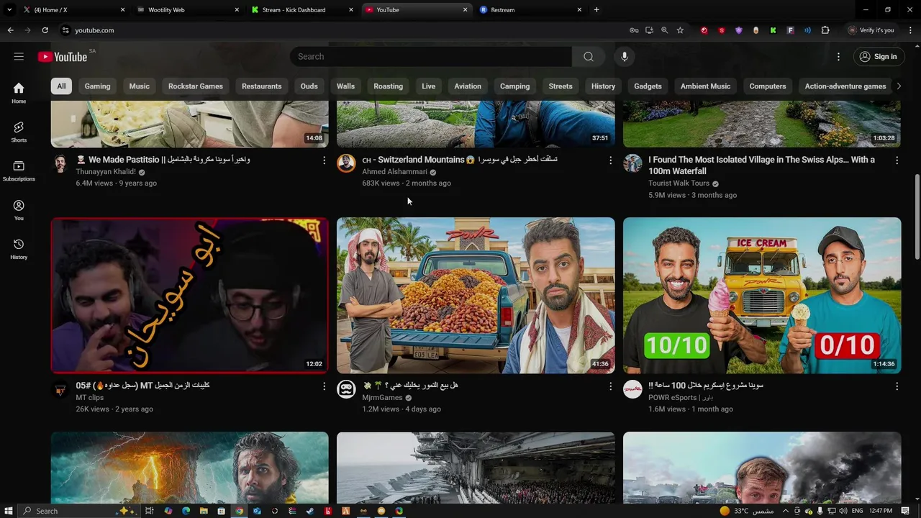Open Tourist Walk Tours channel avatar
The image size is (921, 518).
point(632,163)
